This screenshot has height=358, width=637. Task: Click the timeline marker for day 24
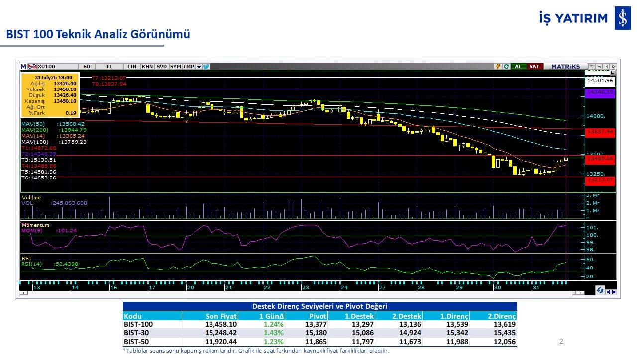click(344, 287)
